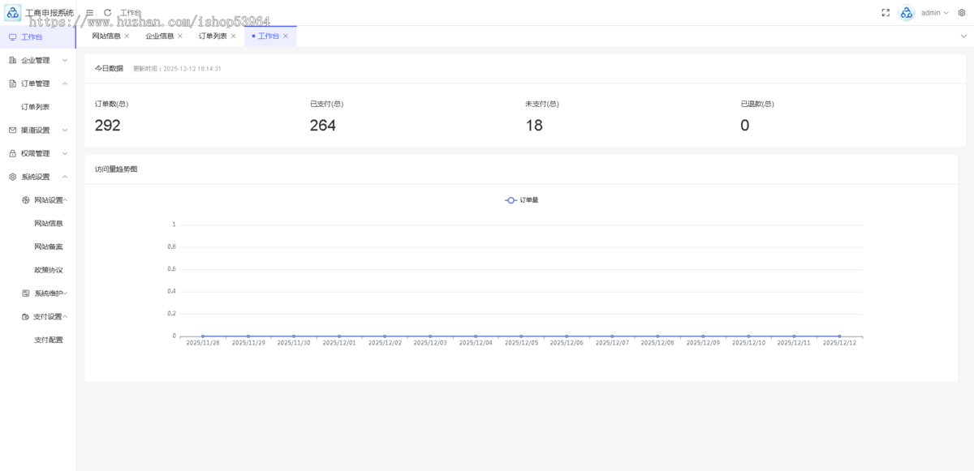Close the 网站信息 tab
This screenshot has width=974, height=471.
[x=127, y=36]
